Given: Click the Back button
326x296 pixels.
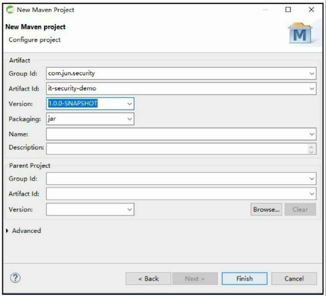Looking at the screenshot, I should pos(148,278).
